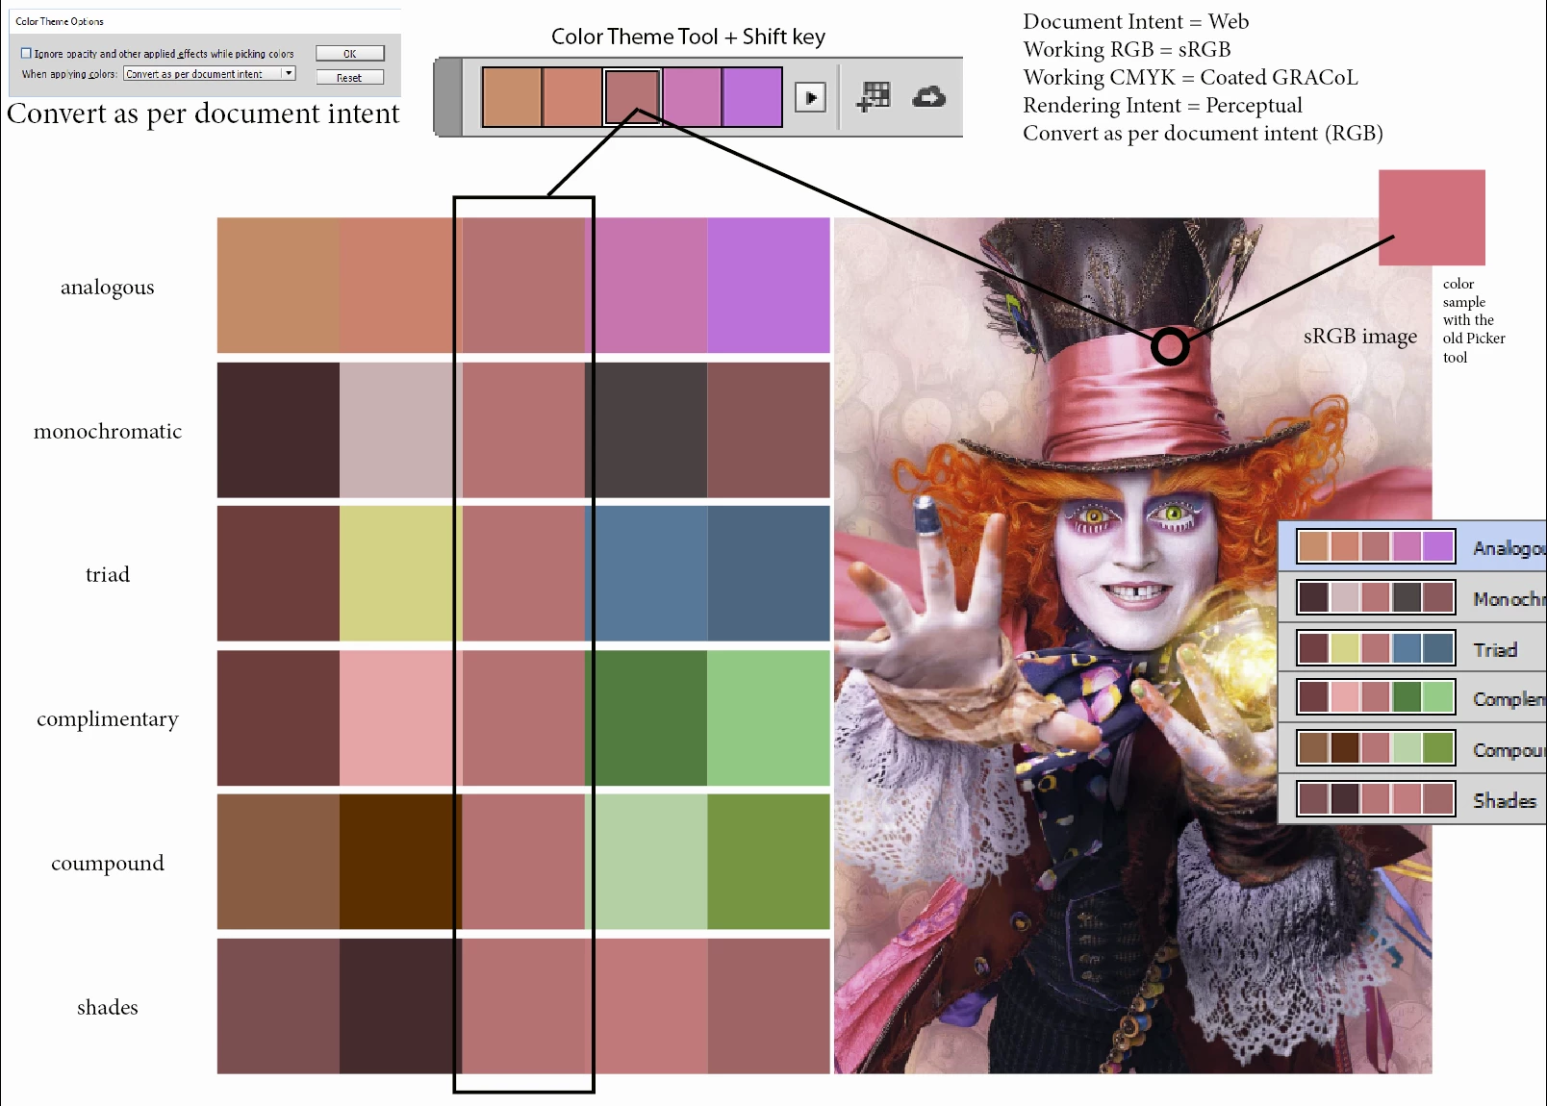Select the salmon second swatch in Color Theme toolbar
The width and height of the screenshot is (1547, 1106).
click(x=572, y=97)
